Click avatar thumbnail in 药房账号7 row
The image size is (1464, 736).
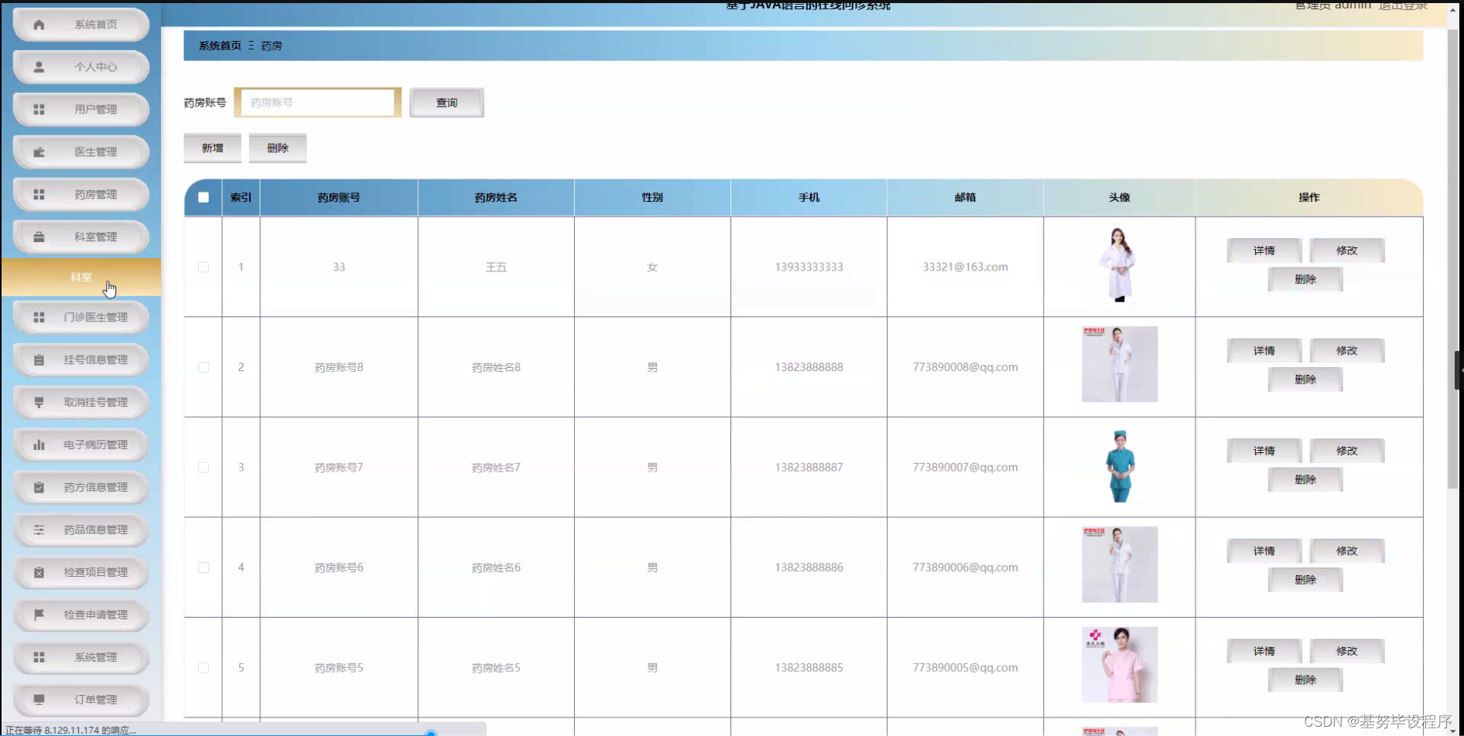(1120, 466)
